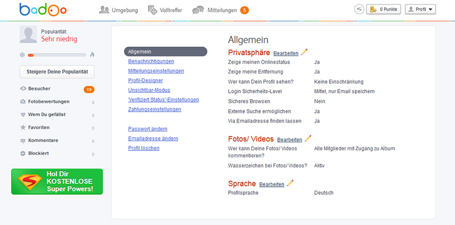Click 'Sicheres Browsen' setting label
This screenshot has height=225, width=455.
click(249, 101)
